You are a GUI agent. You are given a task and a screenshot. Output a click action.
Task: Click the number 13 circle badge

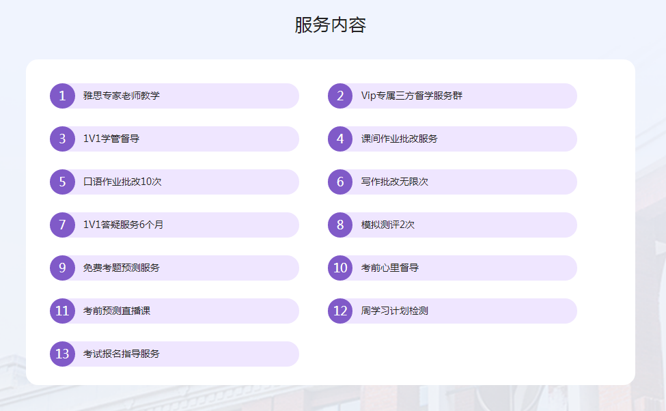point(62,354)
